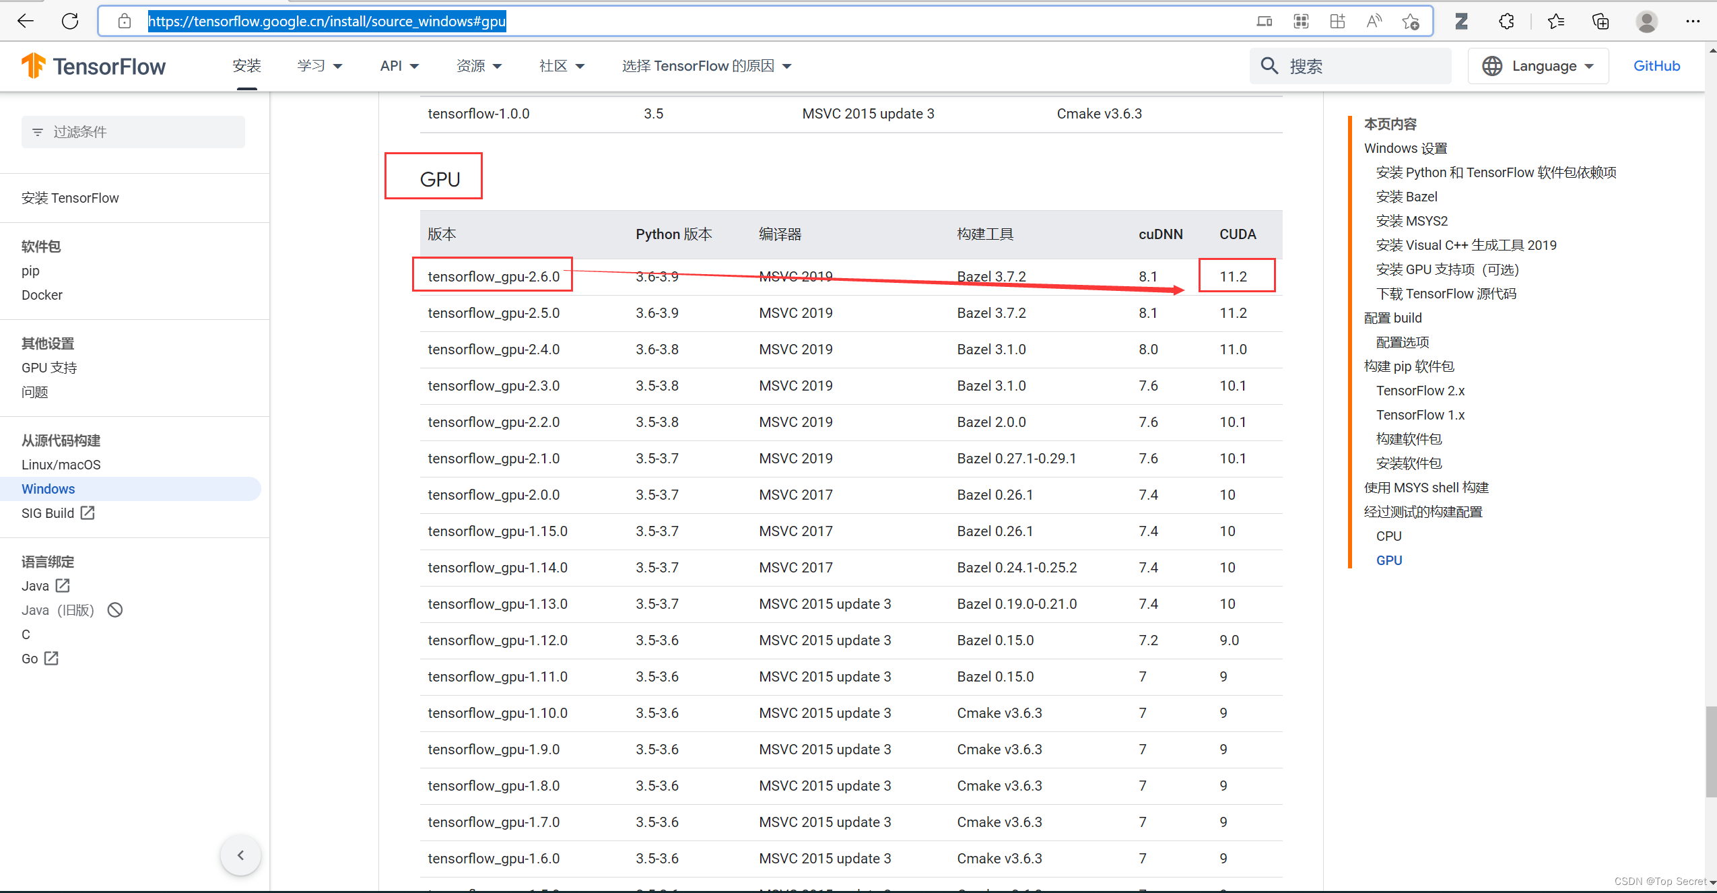The width and height of the screenshot is (1717, 893).
Task: Jump to 安装 Visual C++ 生成工具 2019
Action: tap(1466, 245)
